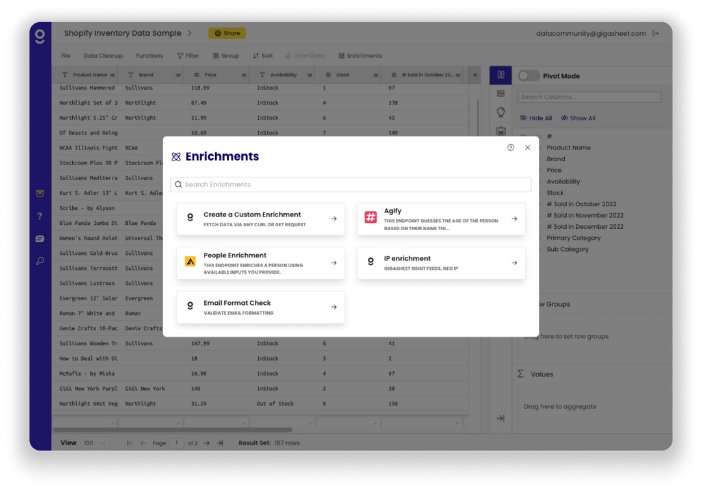Open the View rows-per-page dropdown
Viewport: 702px width, 496px height.
pyautogui.click(x=94, y=443)
